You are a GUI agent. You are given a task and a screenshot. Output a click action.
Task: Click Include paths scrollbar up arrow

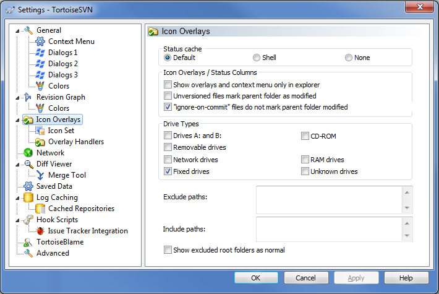click(x=407, y=223)
